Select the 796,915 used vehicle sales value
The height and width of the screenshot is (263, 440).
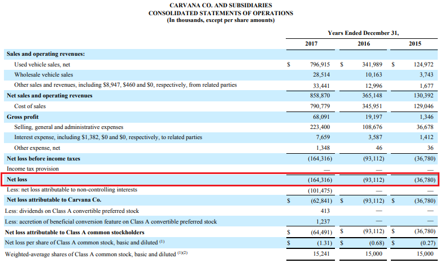320,65
